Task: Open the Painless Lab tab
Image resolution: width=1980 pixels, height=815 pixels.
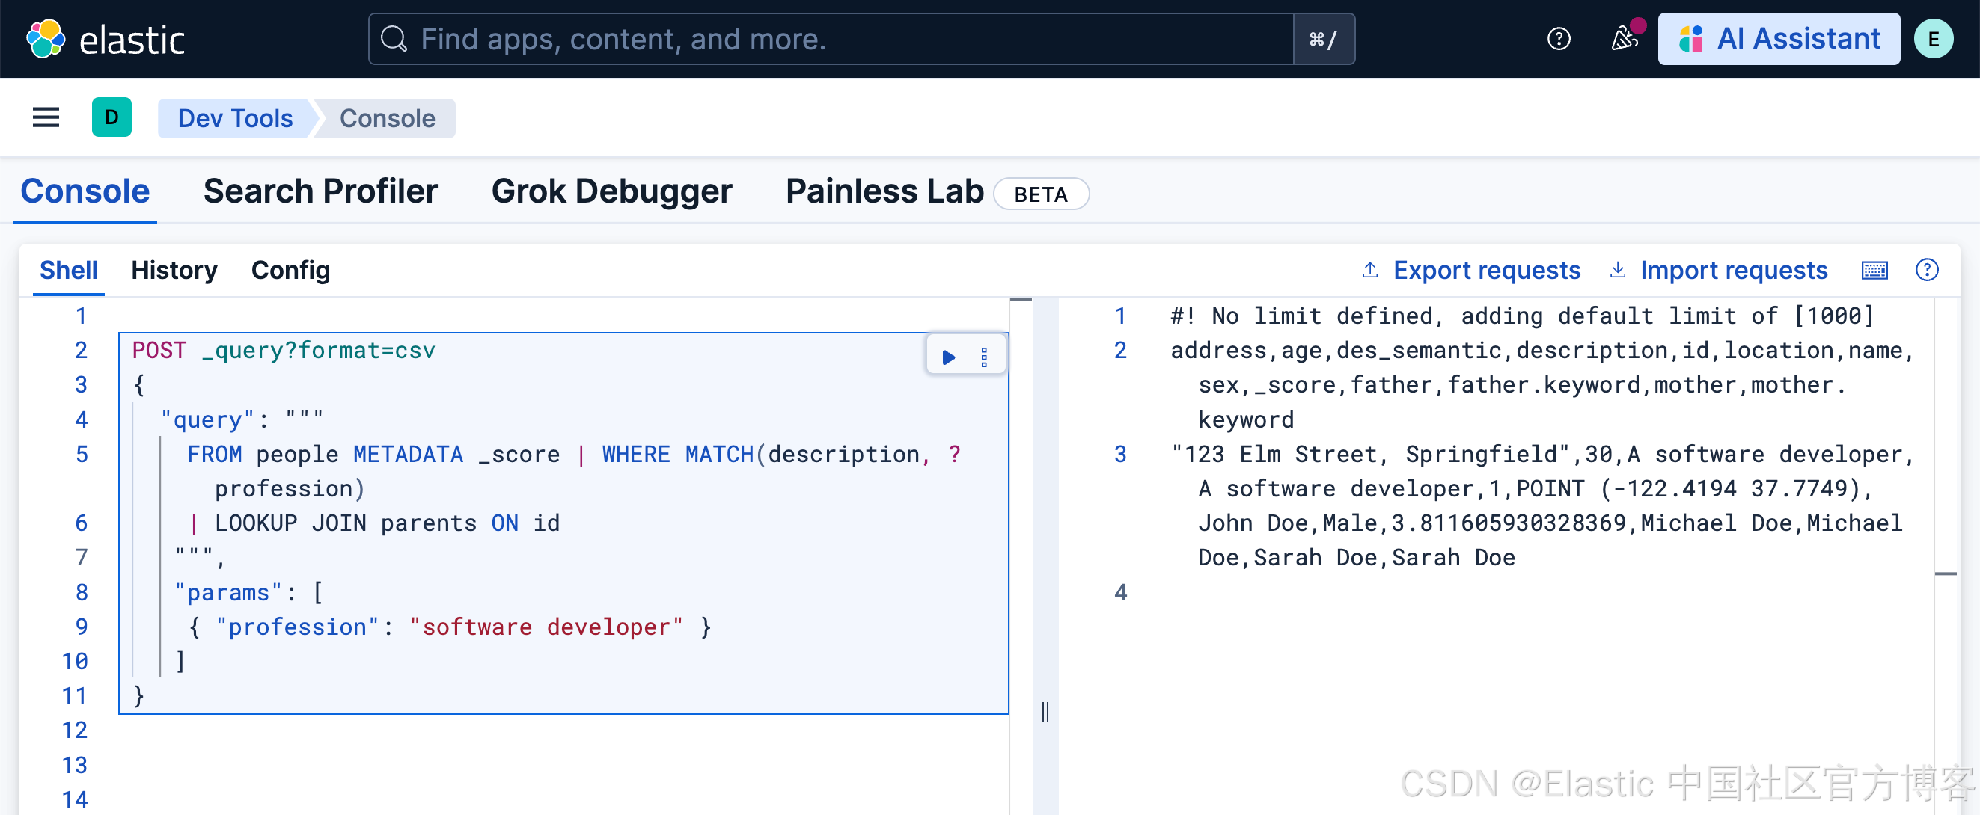Action: point(884,191)
